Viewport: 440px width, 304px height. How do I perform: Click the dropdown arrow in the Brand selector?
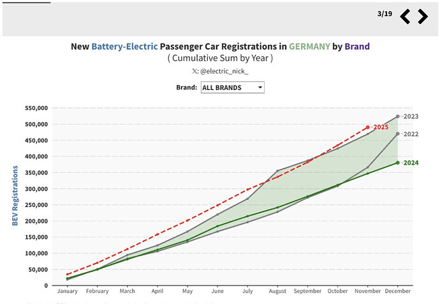pyautogui.click(x=260, y=87)
